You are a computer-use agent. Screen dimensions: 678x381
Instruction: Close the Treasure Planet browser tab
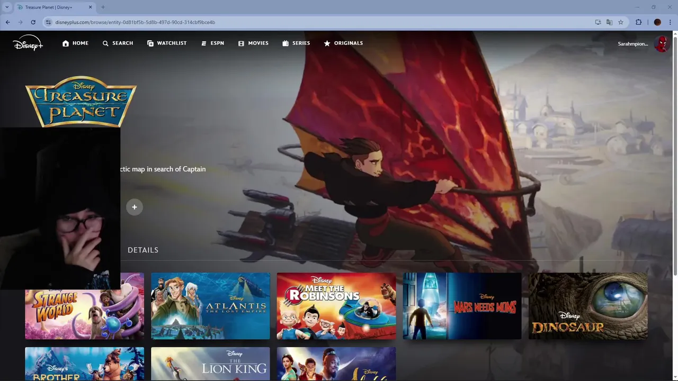tap(90, 7)
